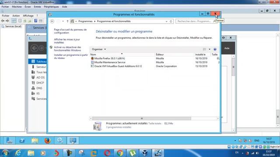Image resolution: width=280 pixels, height=157 pixels.
Task: Open Services gear icon in guest taskbar
Action: point(60,140)
